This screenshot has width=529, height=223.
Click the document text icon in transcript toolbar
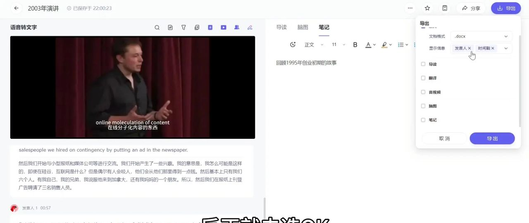[x=170, y=28]
